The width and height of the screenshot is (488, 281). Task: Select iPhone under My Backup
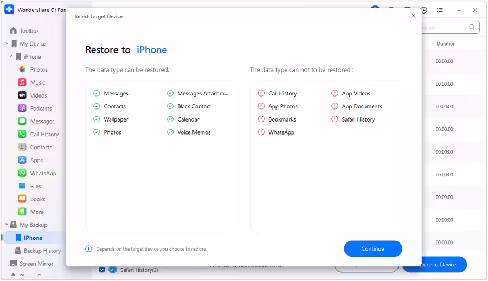coord(34,238)
